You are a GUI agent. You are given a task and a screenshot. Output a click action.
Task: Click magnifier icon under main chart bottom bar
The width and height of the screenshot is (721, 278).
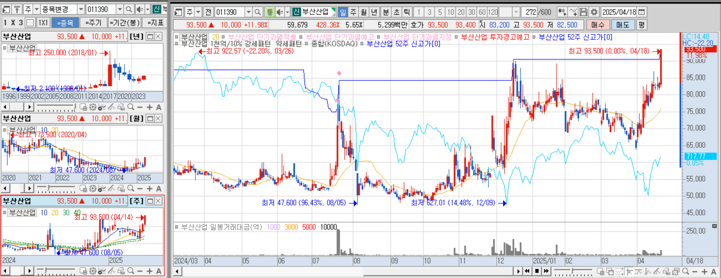tap(685, 272)
